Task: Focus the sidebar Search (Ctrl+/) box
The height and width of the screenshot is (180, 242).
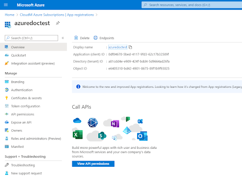Action: pos(31,38)
